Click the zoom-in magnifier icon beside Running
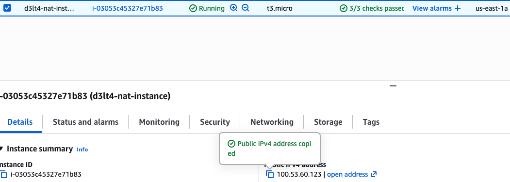510x182 pixels. pyautogui.click(x=233, y=8)
